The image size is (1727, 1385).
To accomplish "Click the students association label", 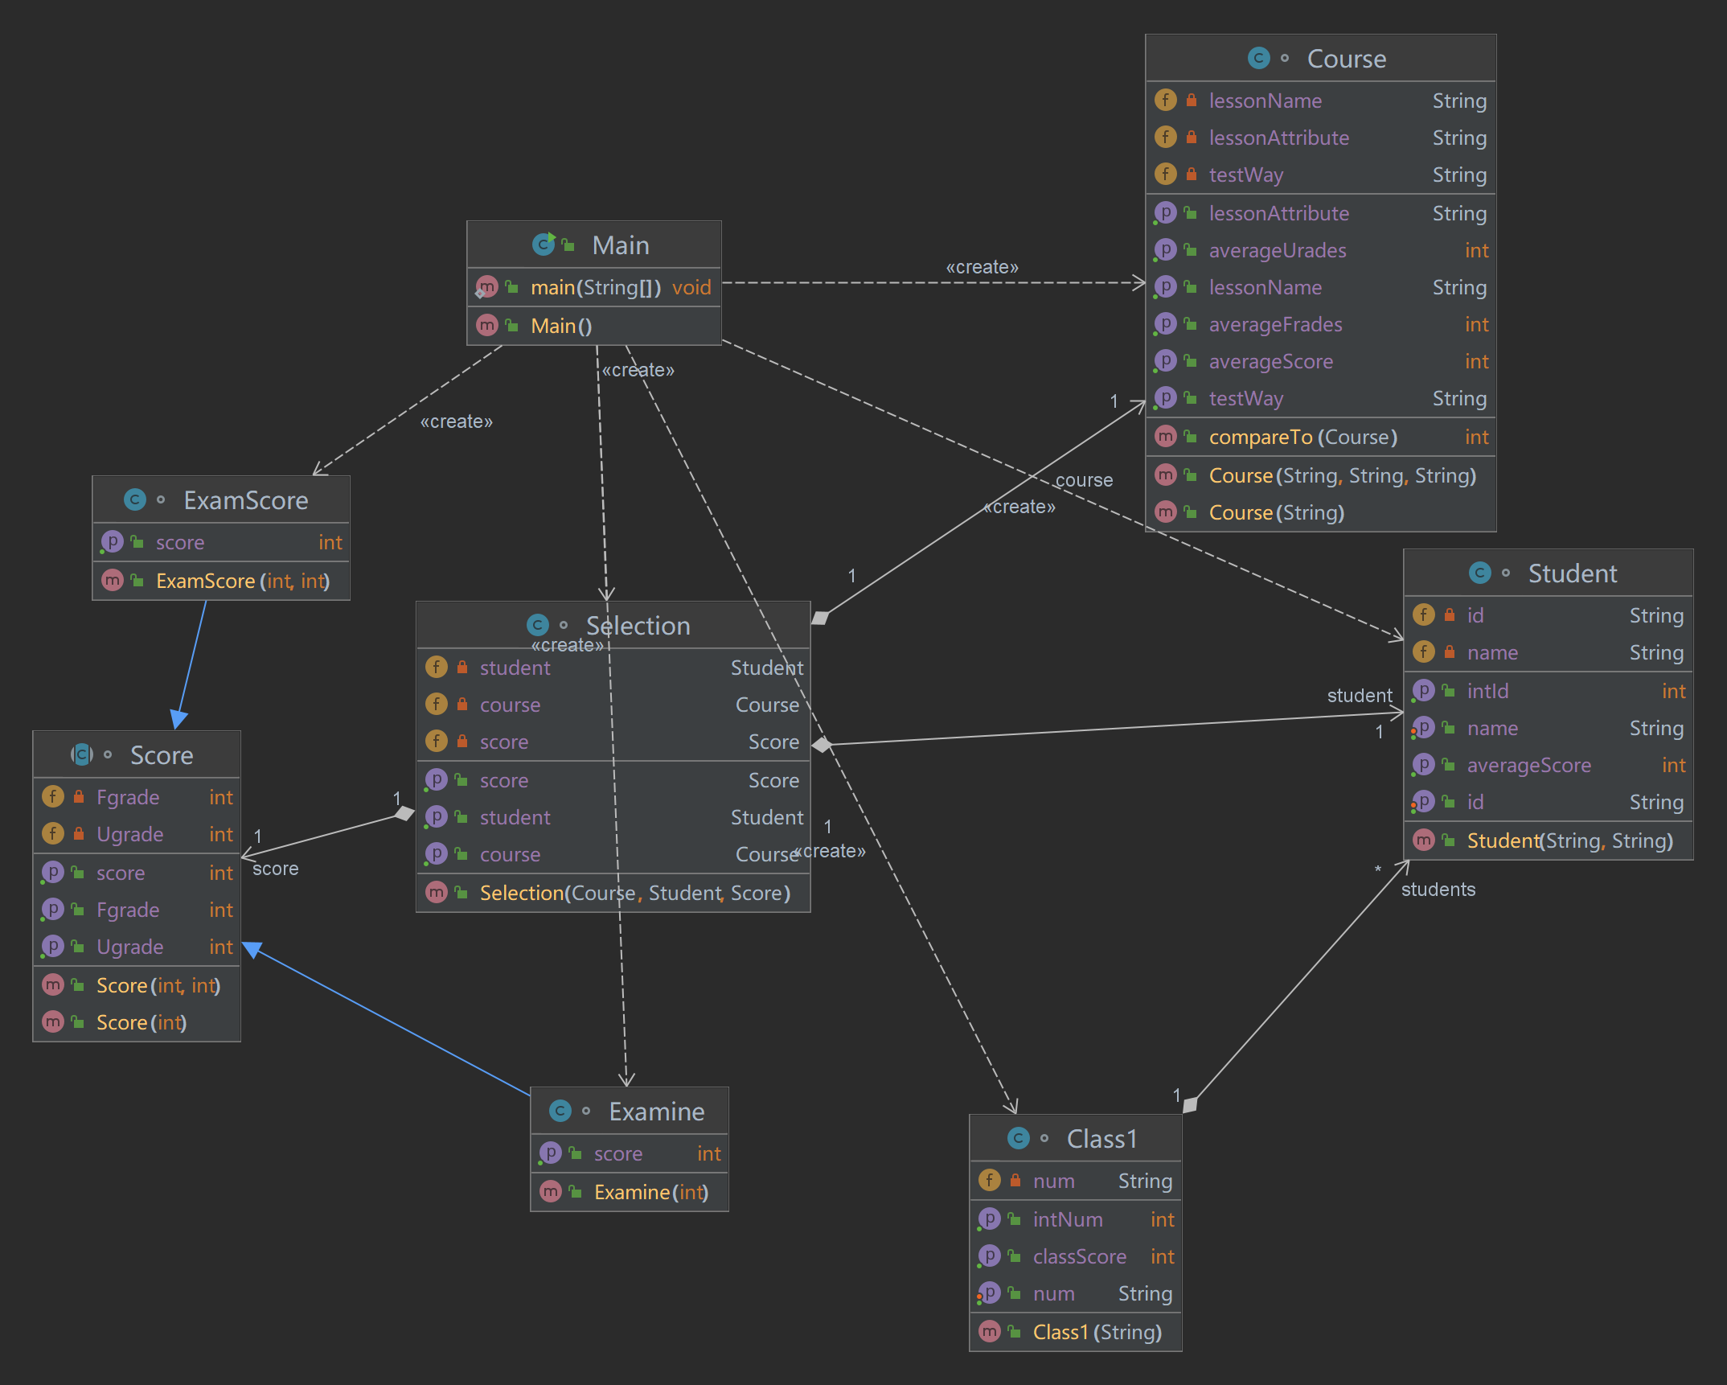I will tap(1438, 890).
